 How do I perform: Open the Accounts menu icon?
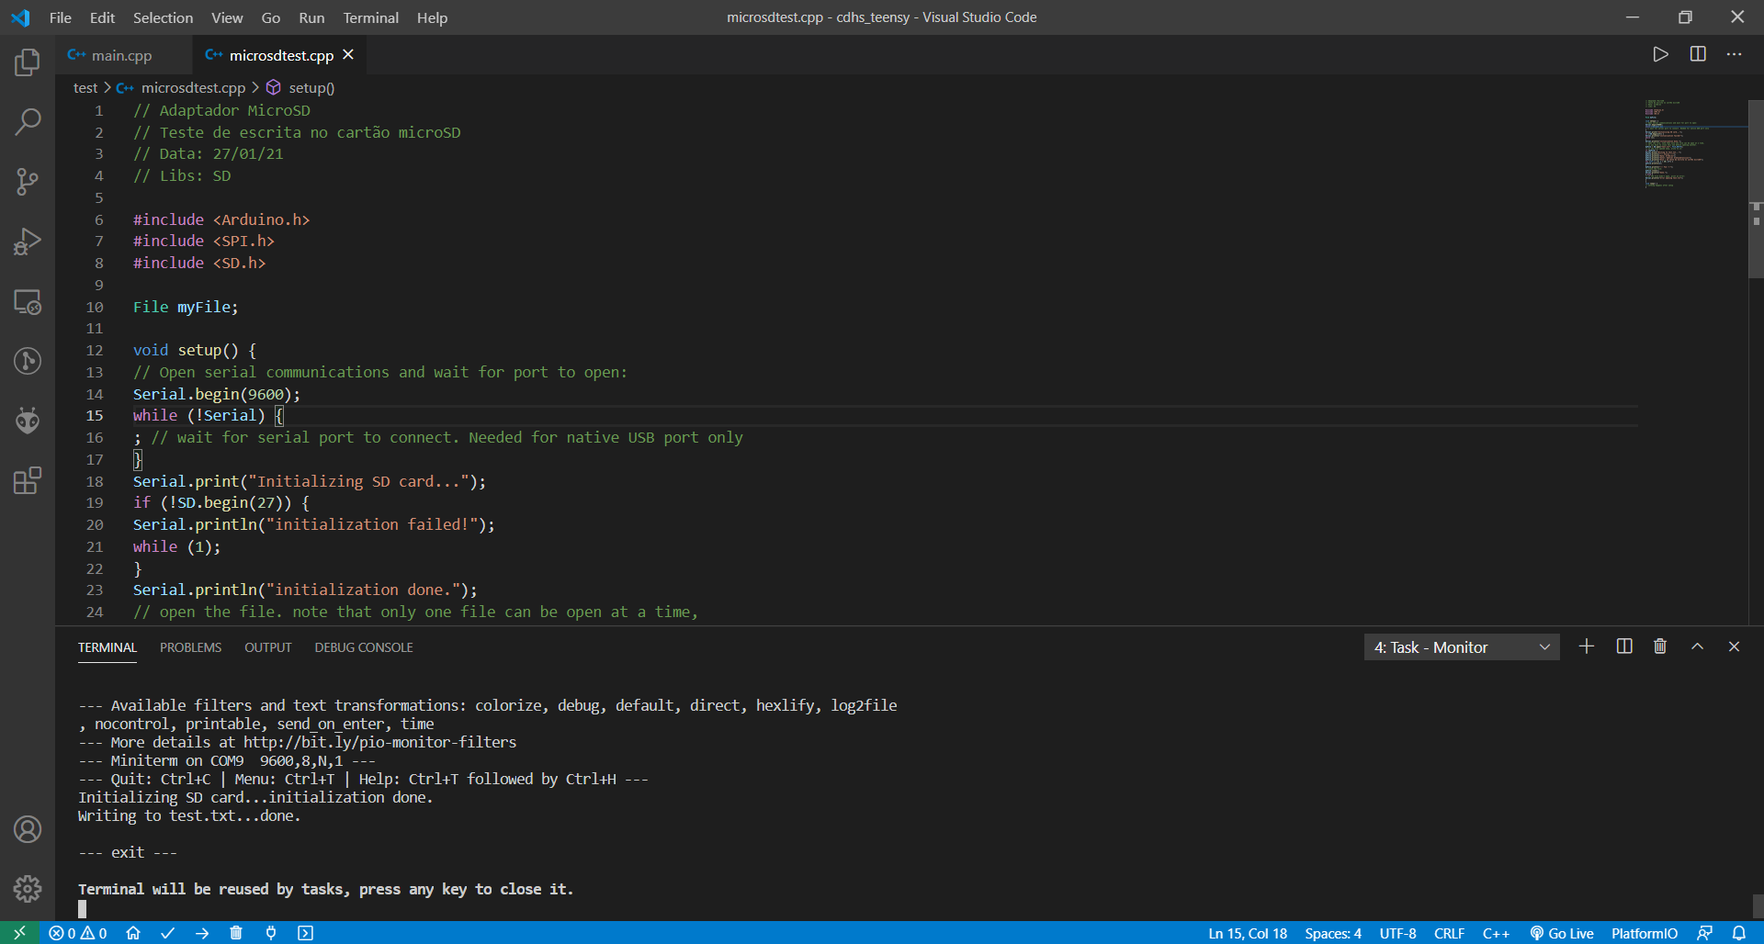28,829
